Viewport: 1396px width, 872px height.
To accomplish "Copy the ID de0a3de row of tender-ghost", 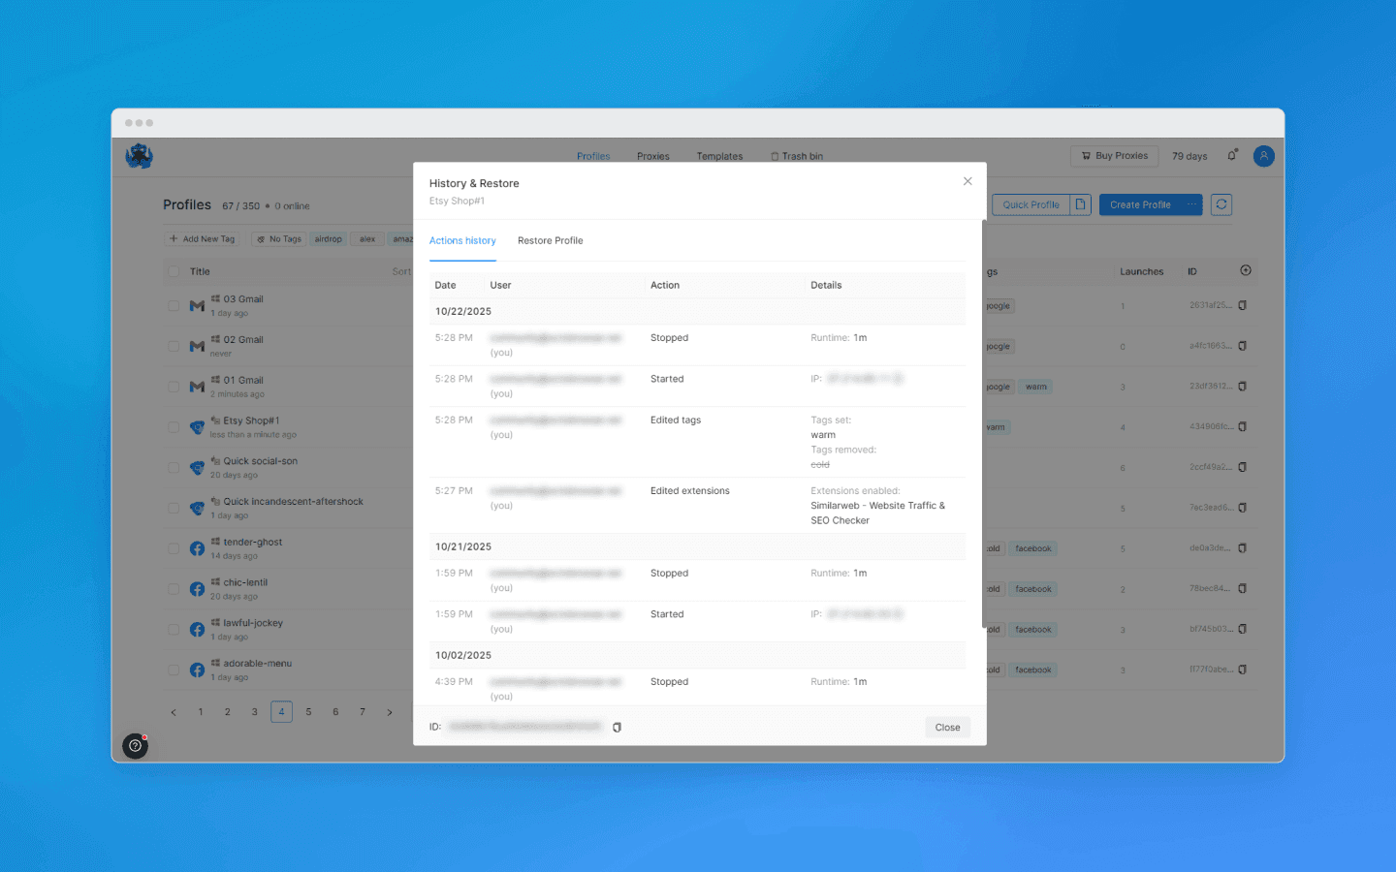I will click(x=1243, y=548).
